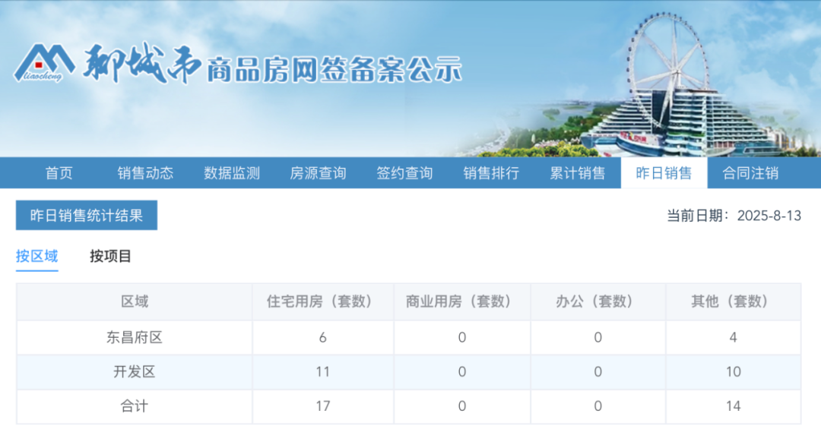This screenshot has width=821, height=448.
Task: Open 合同注销 contract cancellation page
Action: 750,173
